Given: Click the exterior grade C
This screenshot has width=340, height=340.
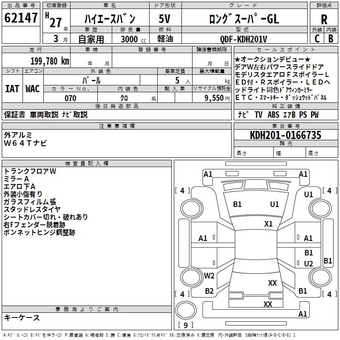Looking at the screenshot, I should tap(317, 38).
